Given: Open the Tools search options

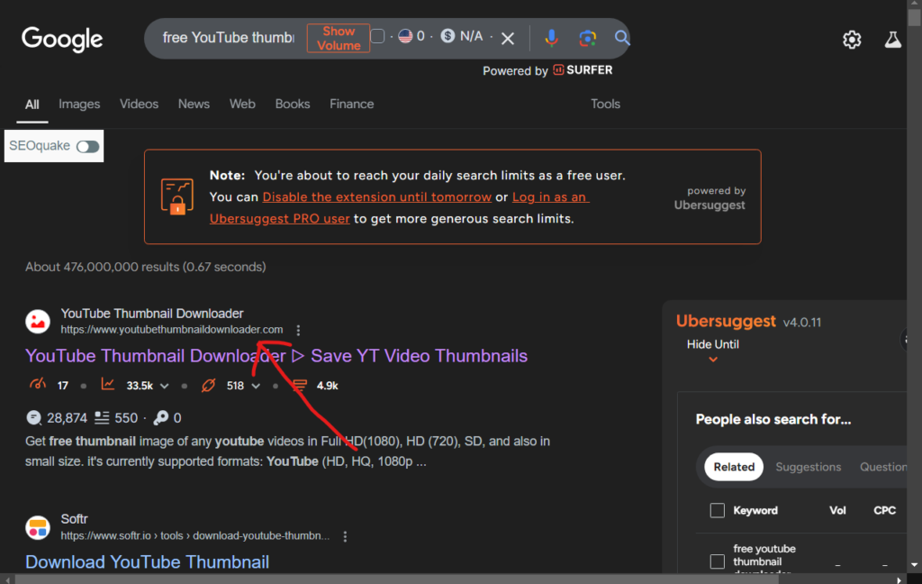Looking at the screenshot, I should tap(605, 105).
